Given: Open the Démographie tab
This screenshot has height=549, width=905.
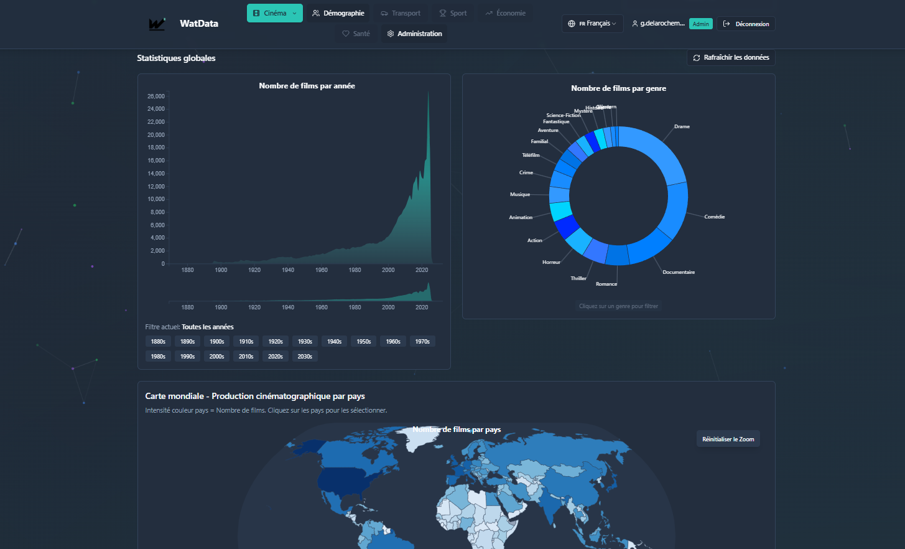Looking at the screenshot, I should 338,13.
